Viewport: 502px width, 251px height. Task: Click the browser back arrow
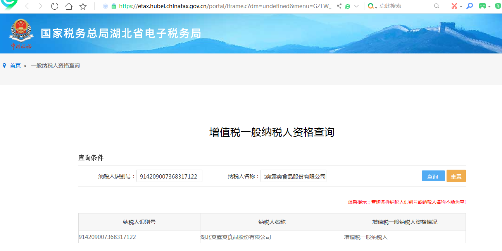(27, 6)
